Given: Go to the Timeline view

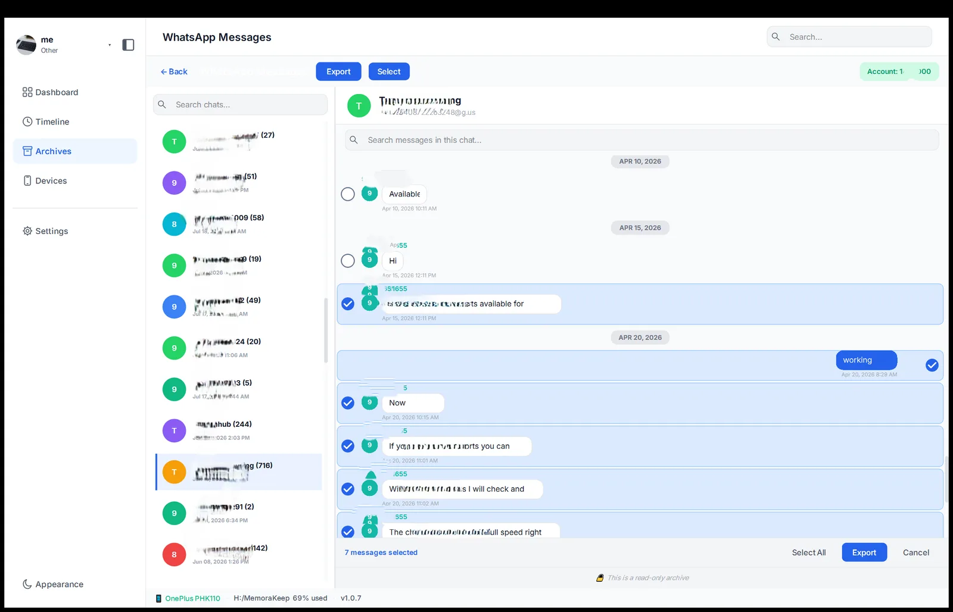Looking at the screenshot, I should click(75, 121).
